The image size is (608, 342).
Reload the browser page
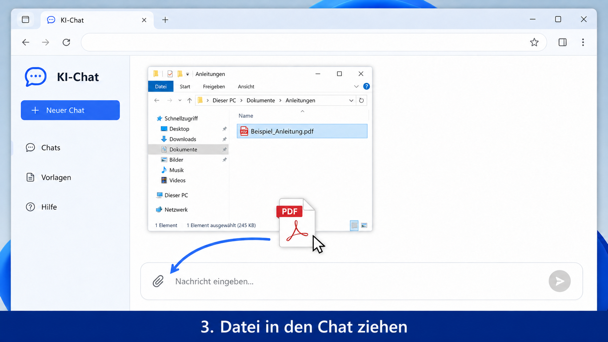[x=66, y=42]
